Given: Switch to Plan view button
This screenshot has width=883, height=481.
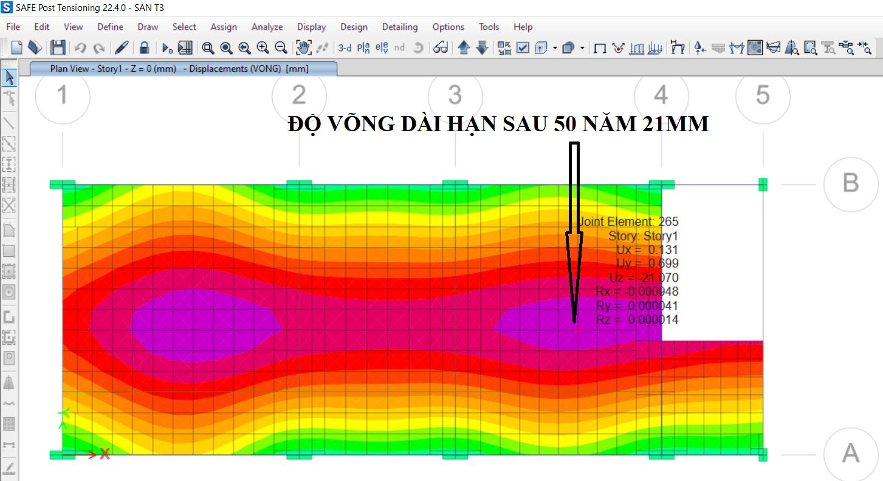Looking at the screenshot, I should click(x=363, y=47).
